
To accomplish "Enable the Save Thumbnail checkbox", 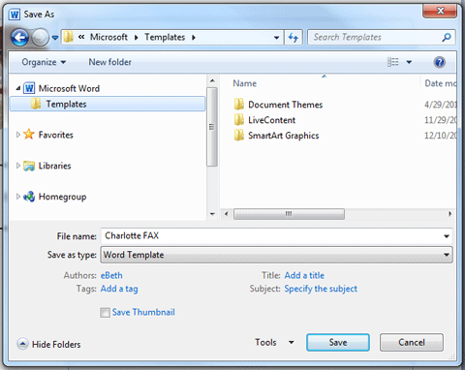I will click(x=105, y=313).
